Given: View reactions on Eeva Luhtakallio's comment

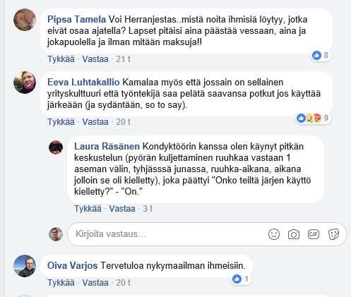Looking at the screenshot, I should point(313,118).
